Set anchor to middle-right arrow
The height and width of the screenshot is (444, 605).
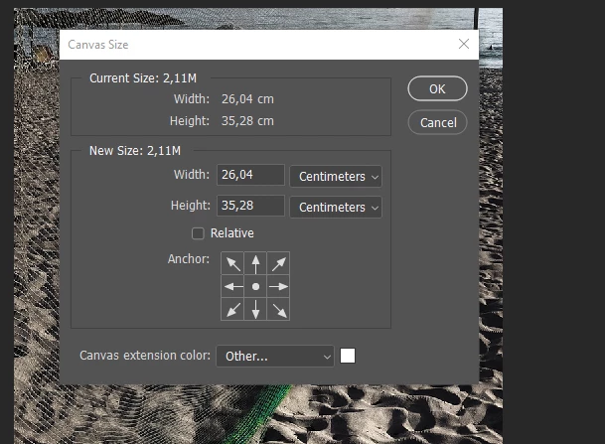pyautogui.click(x=278, y=286)
